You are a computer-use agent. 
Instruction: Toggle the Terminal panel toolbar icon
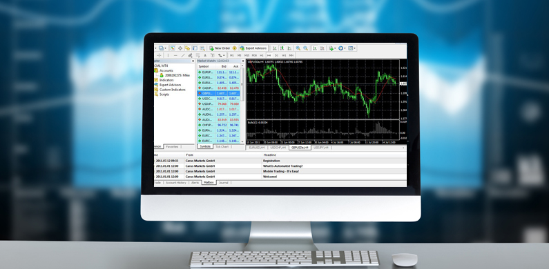point(195,48)
